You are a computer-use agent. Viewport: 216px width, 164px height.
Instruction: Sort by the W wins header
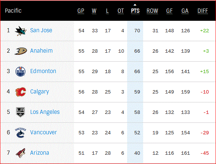pyautogui.click(x=94, y=11)
